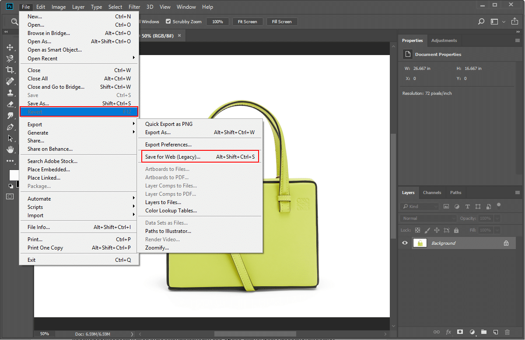This screenshot has height=340, width=525.
Task: Add a layer style with the fx icon
Action: tap(448, 332)
